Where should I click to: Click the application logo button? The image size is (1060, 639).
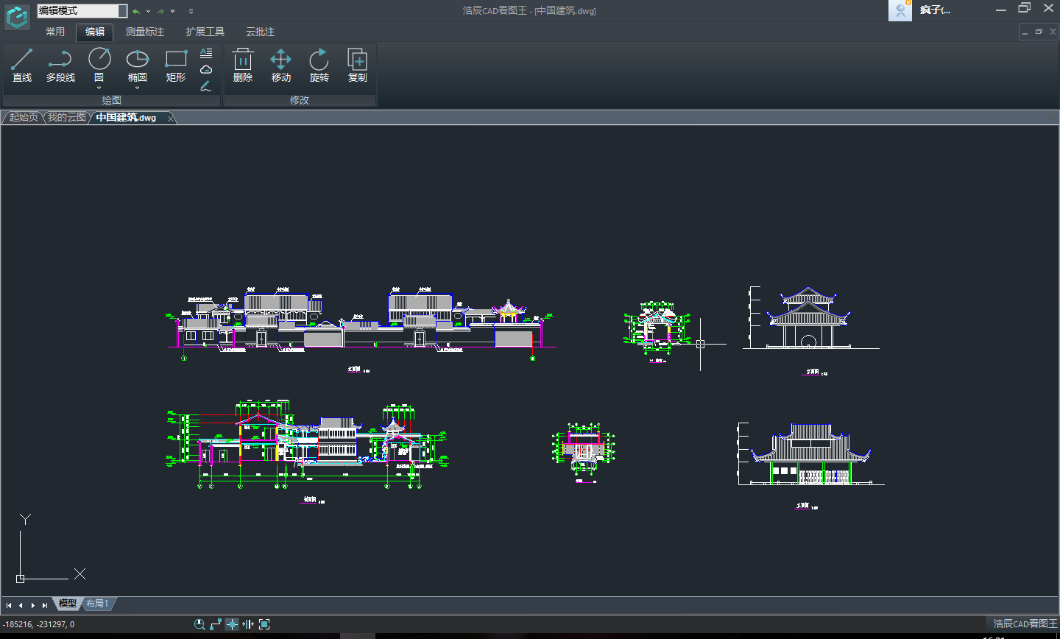pos(17,16)
